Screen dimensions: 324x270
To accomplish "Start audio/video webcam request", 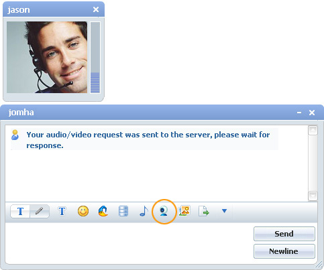I will pyautogui.click(x=164, y=211).
